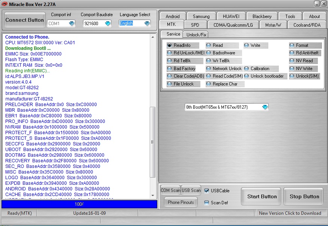Viewport: 328px width, 226px height.
Task: Switch to the HUAWEI tab
Action: pos(231,16)
